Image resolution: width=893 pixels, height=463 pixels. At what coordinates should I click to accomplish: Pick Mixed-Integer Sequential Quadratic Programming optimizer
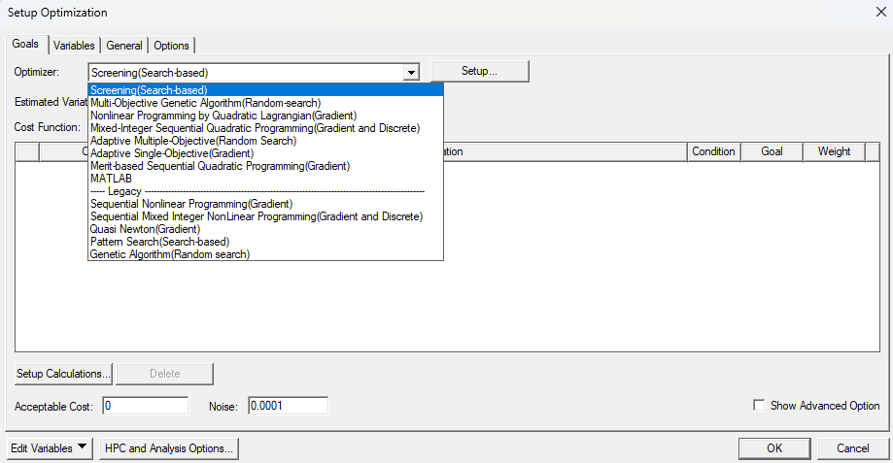tap(255, 128)
